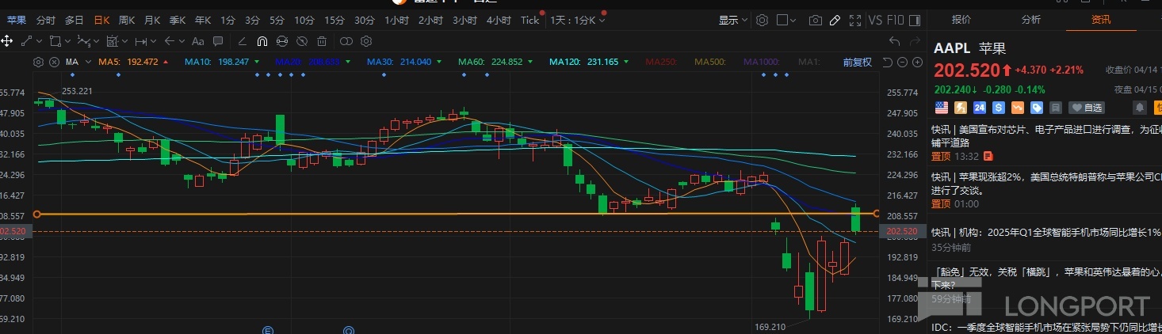Select the 15分 timeframe
1162x334 pixels.
click(334, 20)
